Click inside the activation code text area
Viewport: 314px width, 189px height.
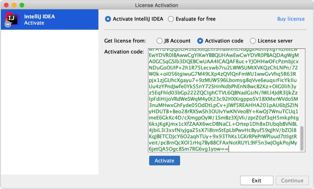(x=222, y=100)
